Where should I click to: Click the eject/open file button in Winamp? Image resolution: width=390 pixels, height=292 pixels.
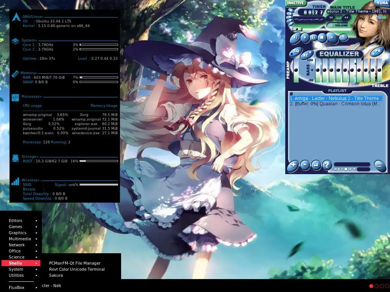(343, 37)
